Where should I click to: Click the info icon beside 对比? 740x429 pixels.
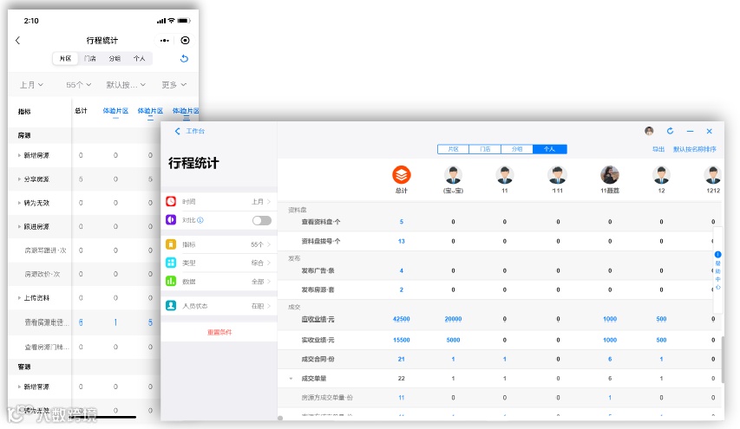click(x=200, y=220)
